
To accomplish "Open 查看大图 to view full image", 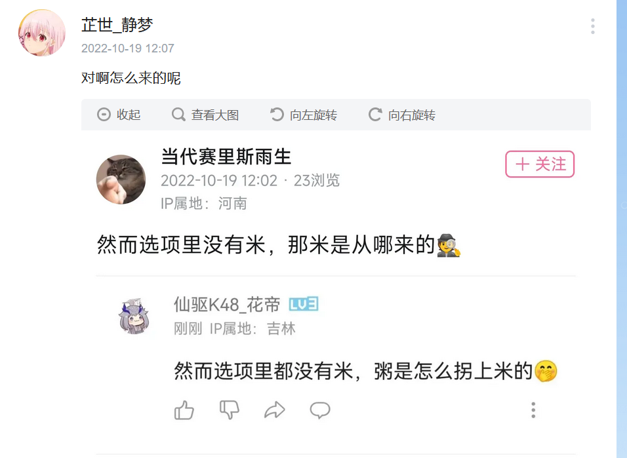I will (205, 115).
